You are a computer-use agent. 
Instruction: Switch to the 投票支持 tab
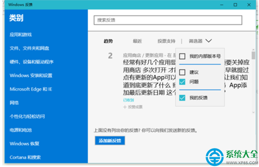tap(166, 41)
